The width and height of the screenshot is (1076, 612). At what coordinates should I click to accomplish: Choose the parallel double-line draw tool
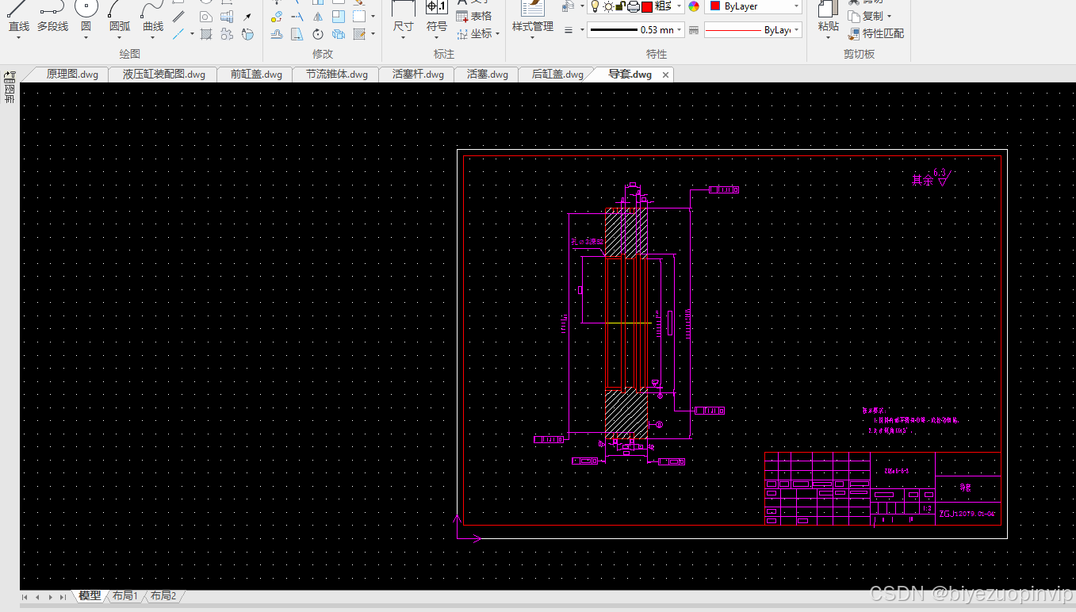[x=178, y=17]
